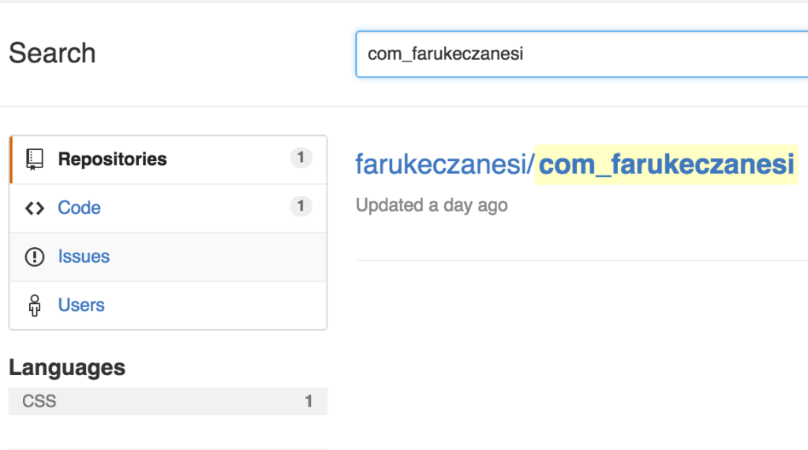Click the Repositories book icon
808x450 pixels.
click(35, 159)
